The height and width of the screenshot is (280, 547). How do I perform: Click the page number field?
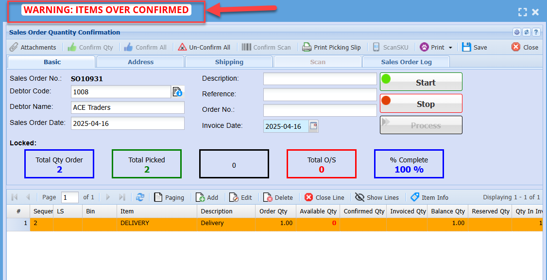[70, 197]
